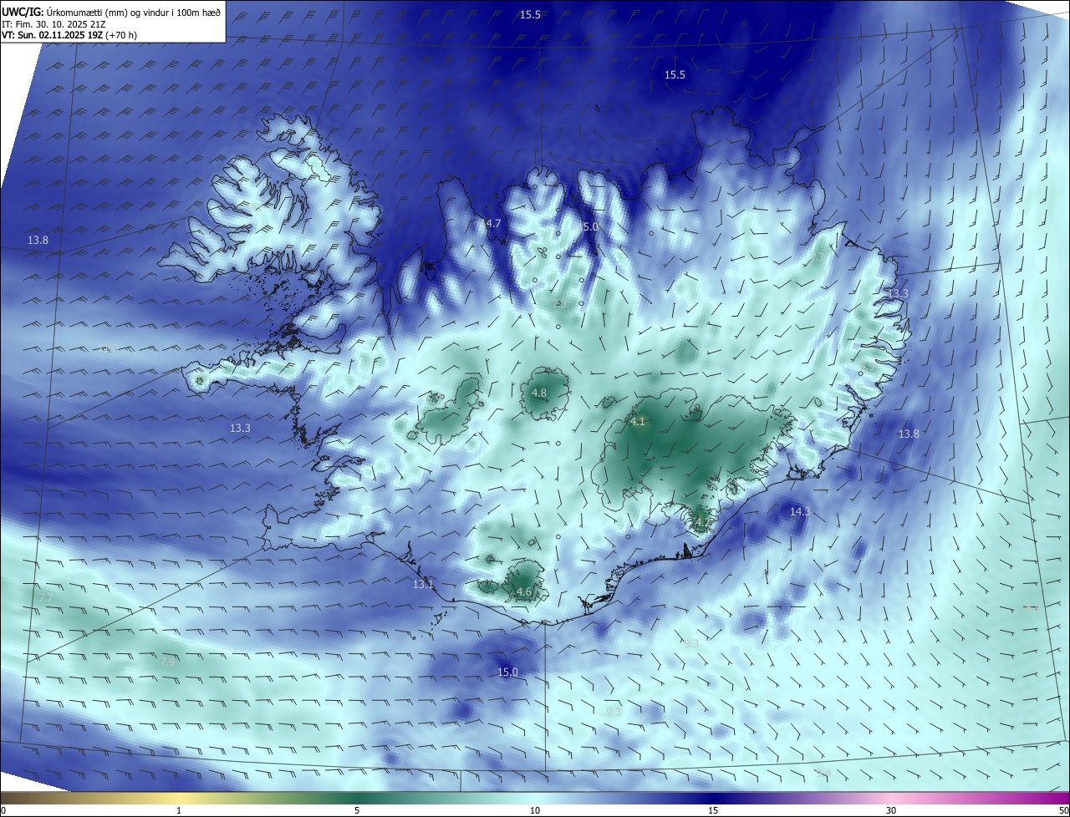Pick the "4.1" value on the ice cap
The width and height of the screenshot is (1070, 817).
[638, 422]
